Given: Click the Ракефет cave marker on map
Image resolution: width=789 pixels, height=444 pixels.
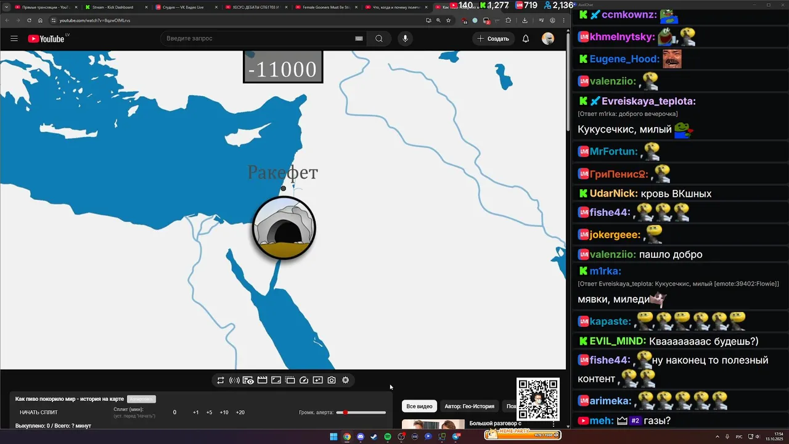Looking at the screenshot, I should pos(284,228).
